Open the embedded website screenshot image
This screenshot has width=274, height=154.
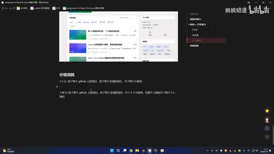pyautogui.click(x=119, y=36)
